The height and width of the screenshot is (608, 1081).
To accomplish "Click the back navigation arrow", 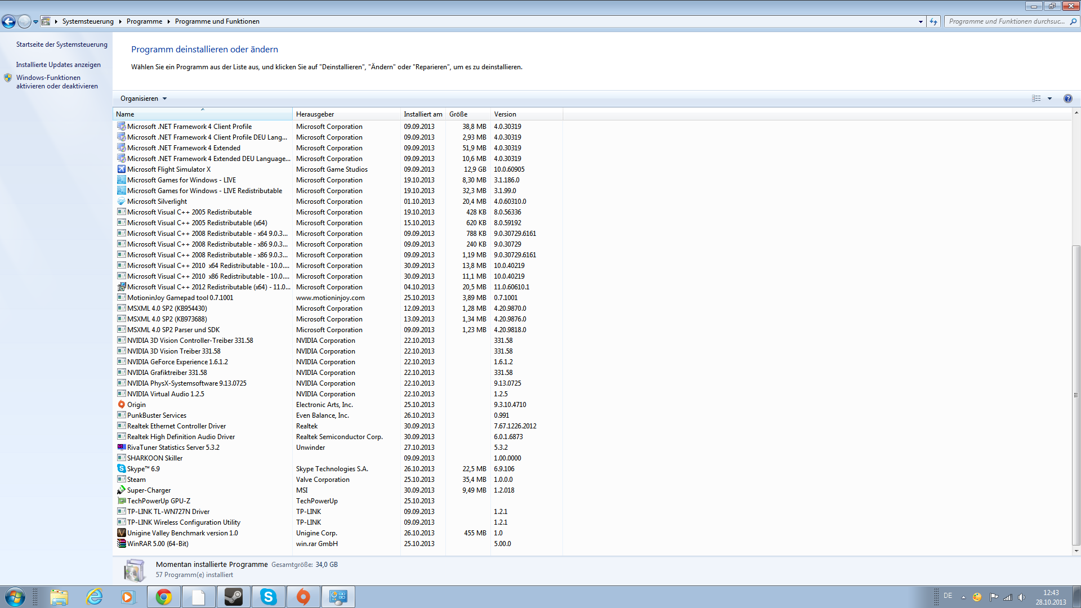I will click(x=9, y=21).
